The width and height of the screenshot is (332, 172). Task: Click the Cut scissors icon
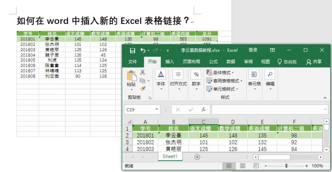click(x=142, y=73)
